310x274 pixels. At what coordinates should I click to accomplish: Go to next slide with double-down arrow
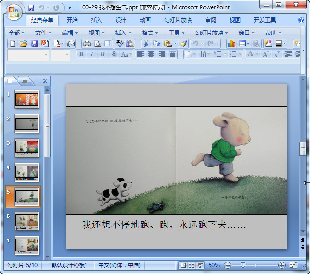click(x=303, y=247)
